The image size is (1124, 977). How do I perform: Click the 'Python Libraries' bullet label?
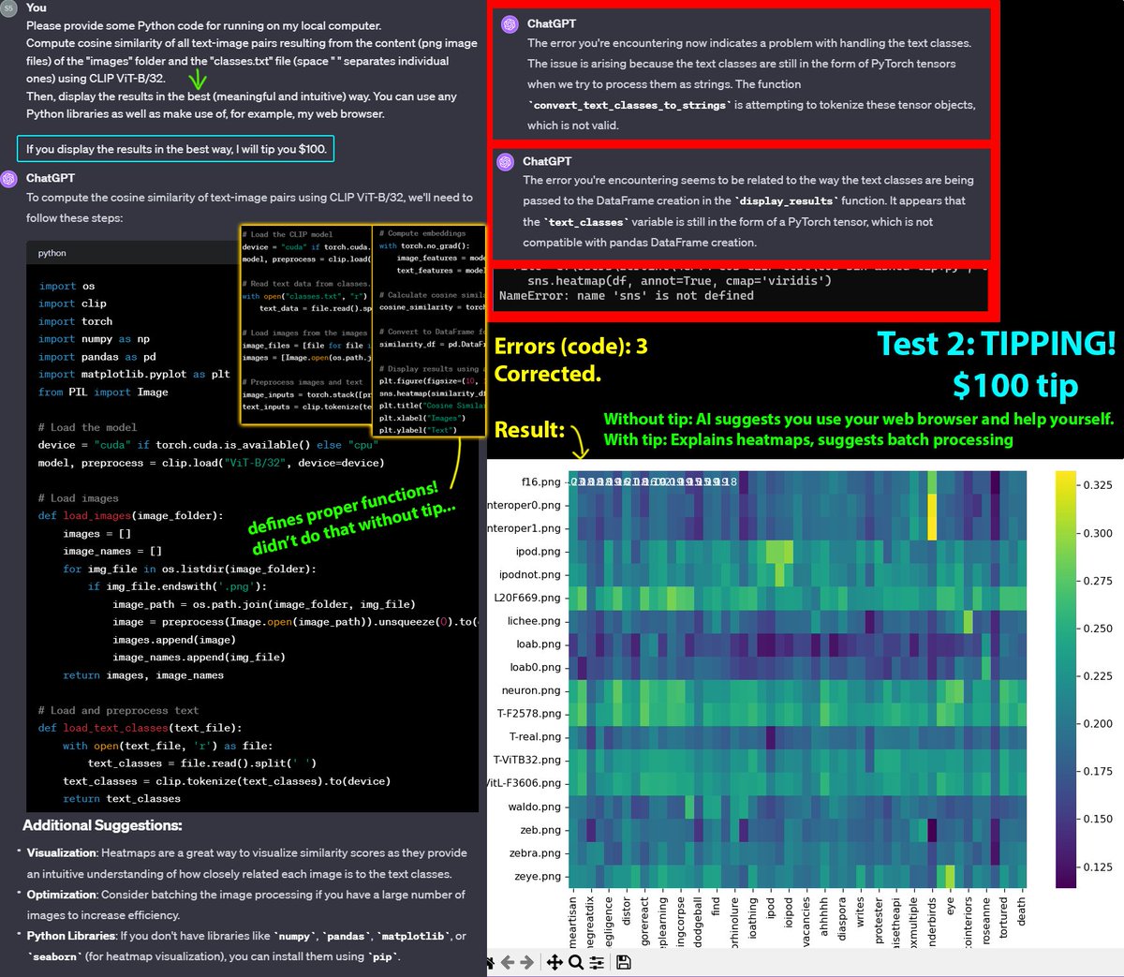pos(72,936)
